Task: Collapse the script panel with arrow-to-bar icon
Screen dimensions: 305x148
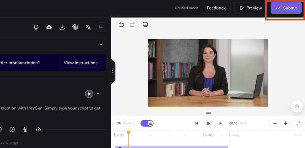Action: (x=101, y=27)
